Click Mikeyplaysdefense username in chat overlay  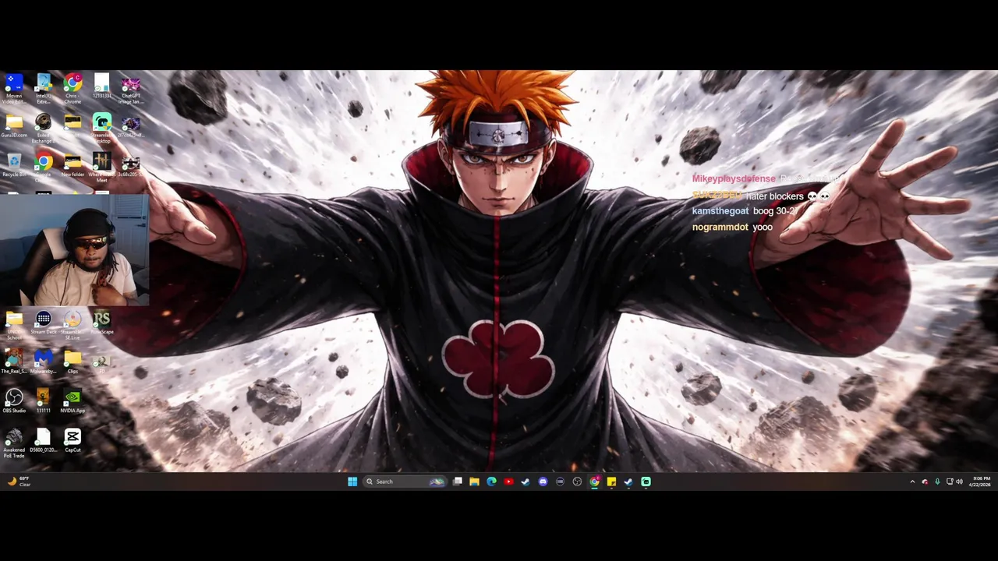[x=734, y=178]
